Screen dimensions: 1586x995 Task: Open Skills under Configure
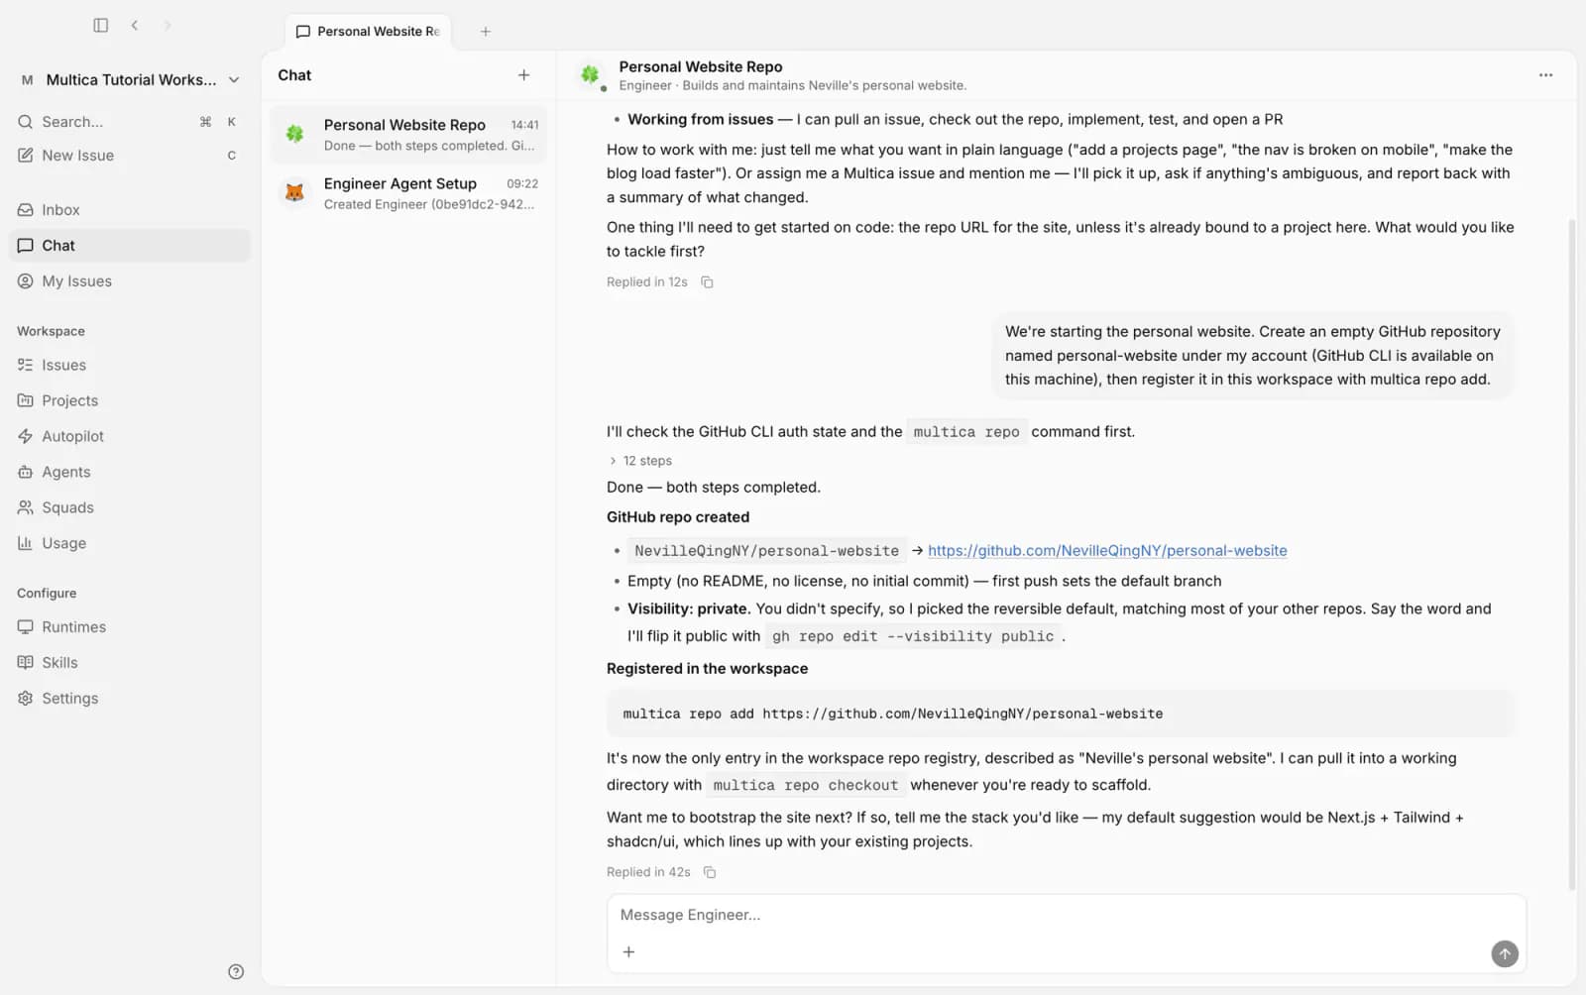pos(130,663)
